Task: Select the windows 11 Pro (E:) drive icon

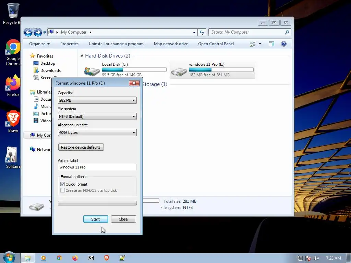Action: (179, 72)
